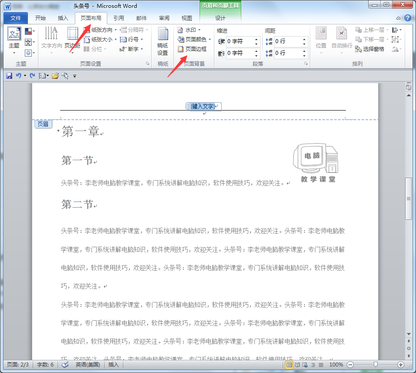416x373 pixels.
Task: Toggle the ruler button above vertical scrollbar
Action: click(x=409, y=87)
